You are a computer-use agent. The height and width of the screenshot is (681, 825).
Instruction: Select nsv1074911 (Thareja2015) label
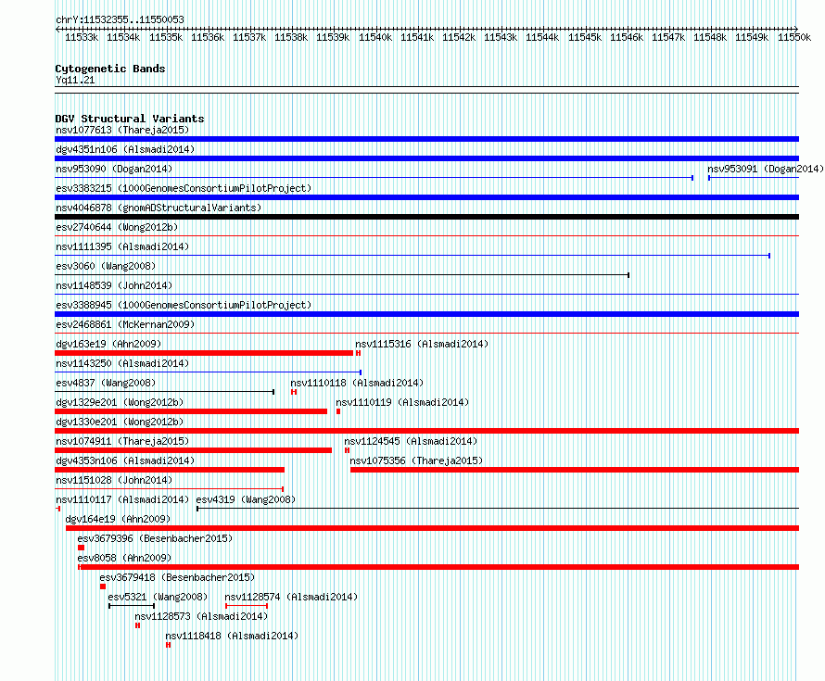pyautogui.click(x=122, y=441)
